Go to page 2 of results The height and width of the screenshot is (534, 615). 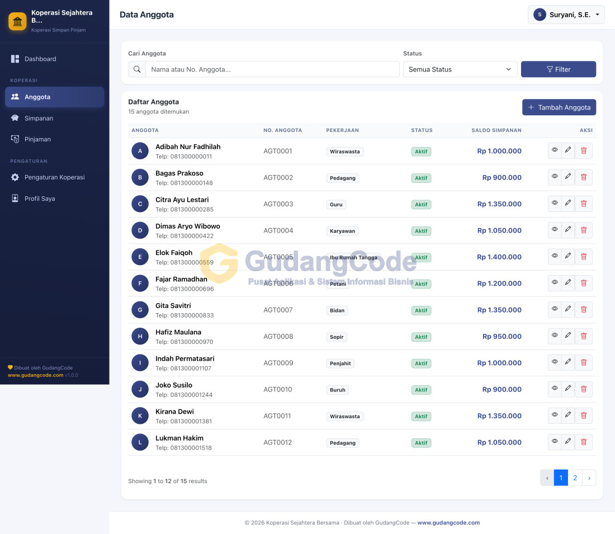tap(575, 478)
